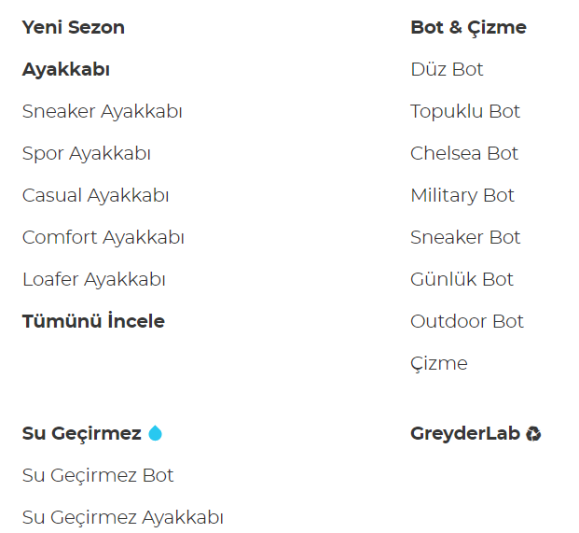
Task: Go to Çizme category
Action: pyautogui.click(x=438, y=363)
